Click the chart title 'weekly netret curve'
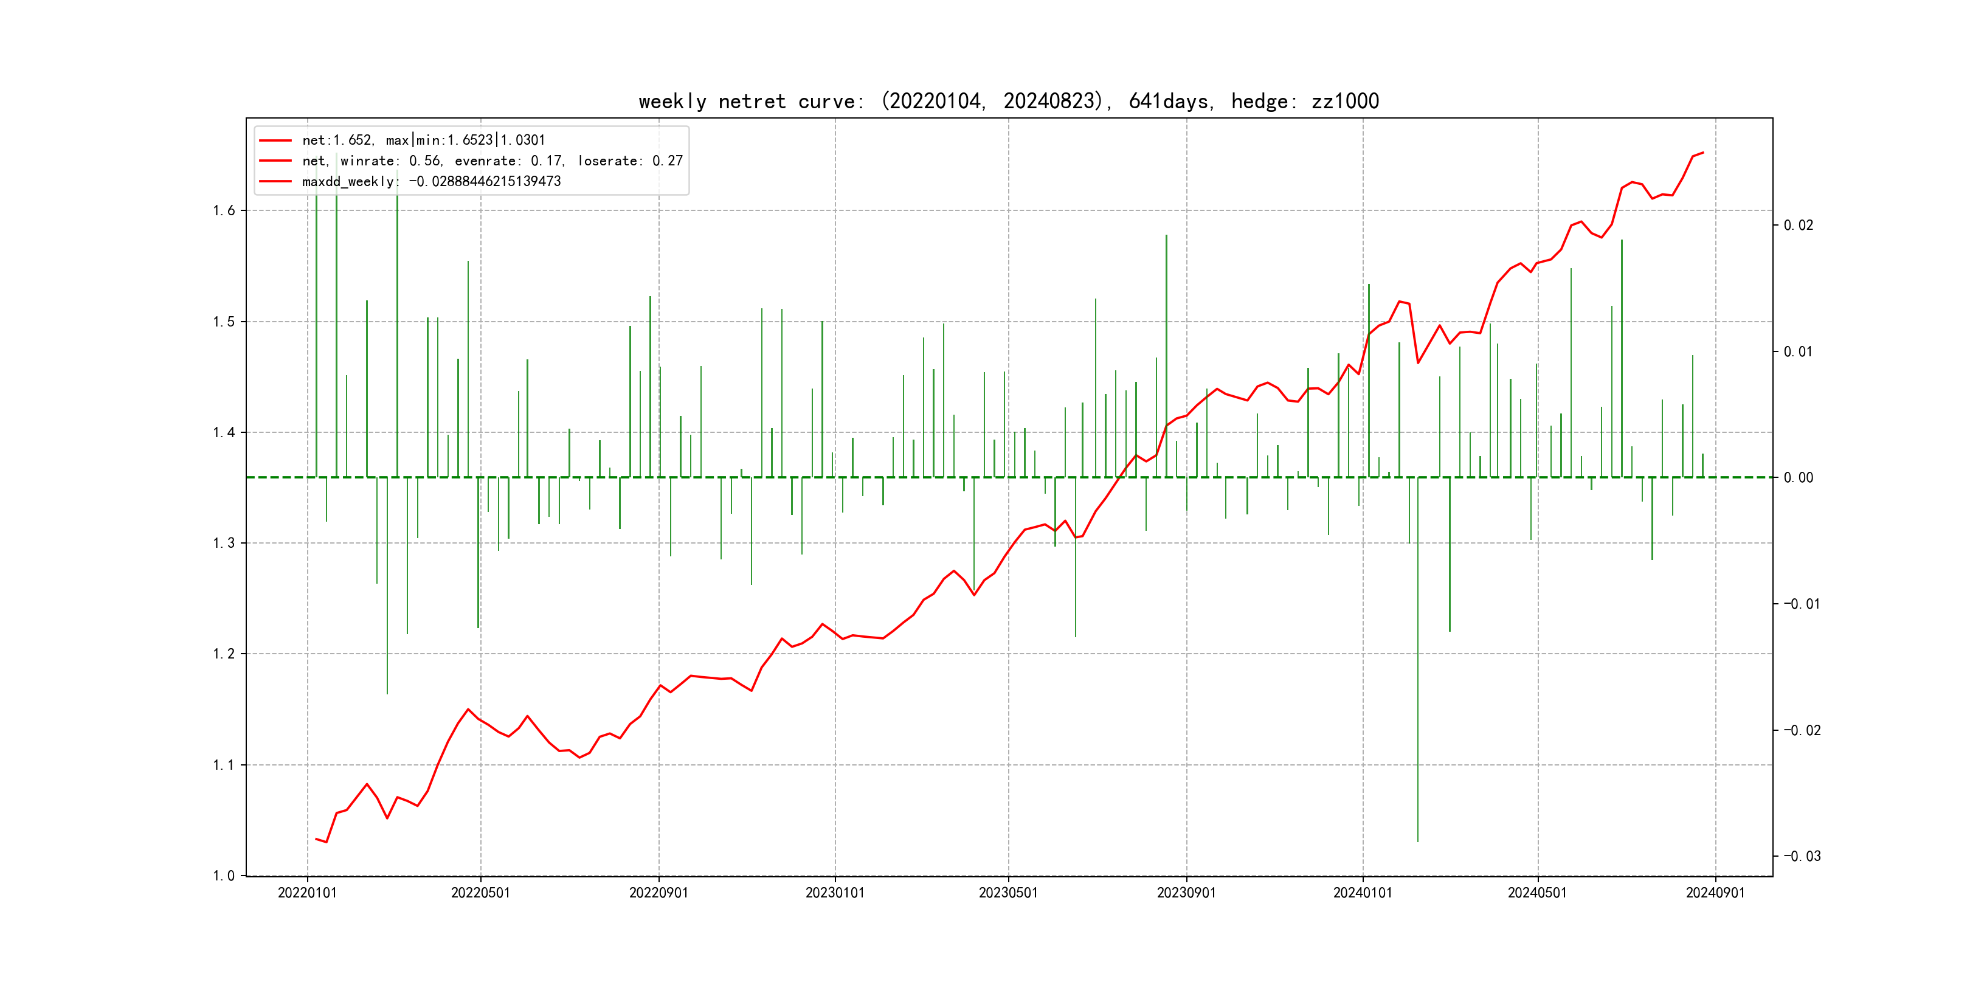This screenshot has height=985, width=1970. (x=1008, y=101)
